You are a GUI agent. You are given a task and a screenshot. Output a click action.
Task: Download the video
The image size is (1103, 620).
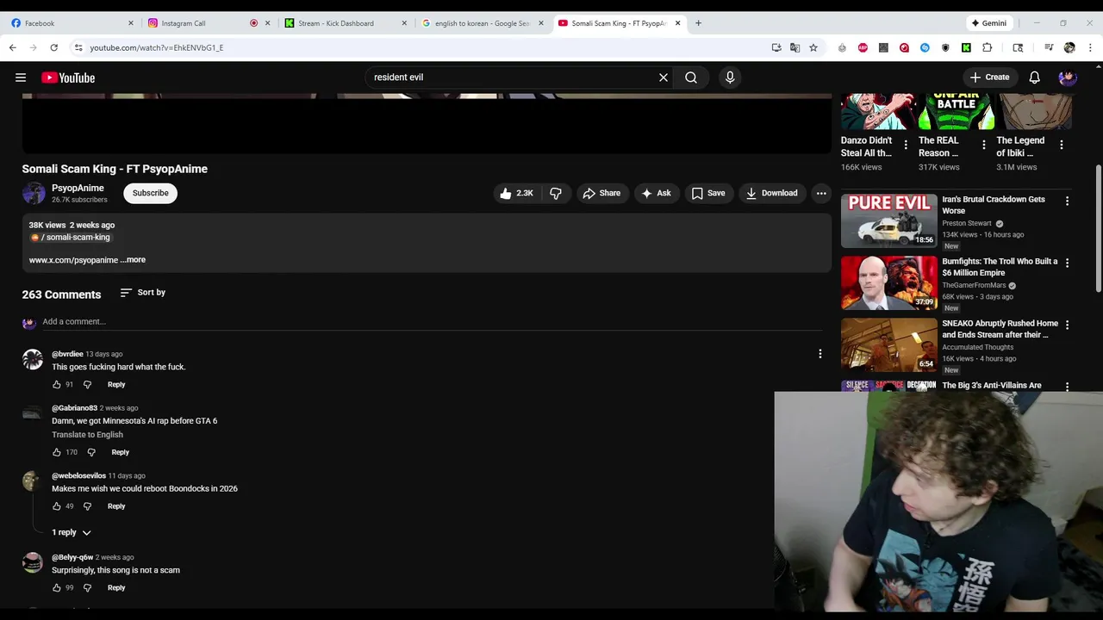tap(771, 193)
